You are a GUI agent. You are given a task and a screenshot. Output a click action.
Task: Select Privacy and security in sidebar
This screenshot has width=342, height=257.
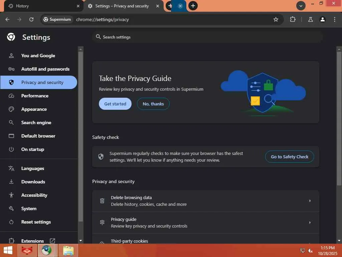click(38, 82)
